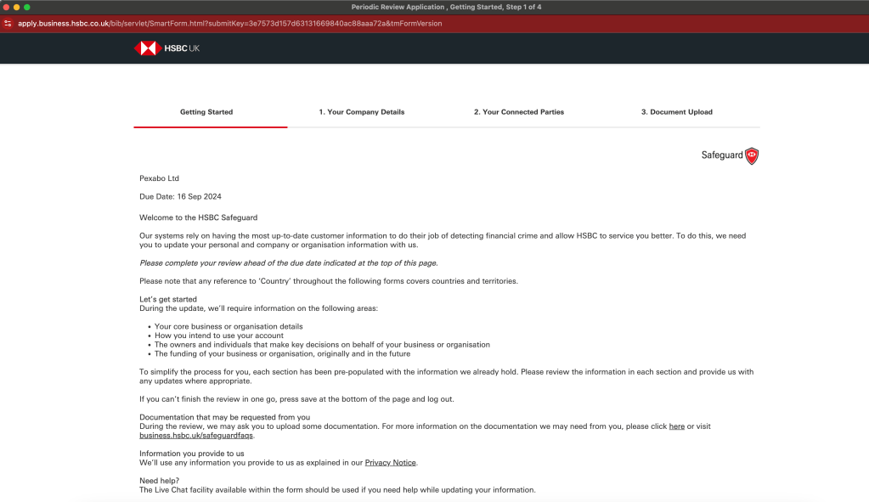Click the Safeguard label text

coord(721,155)
